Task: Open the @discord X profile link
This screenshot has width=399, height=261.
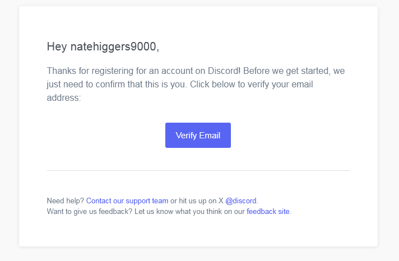Action: [241, 201]
